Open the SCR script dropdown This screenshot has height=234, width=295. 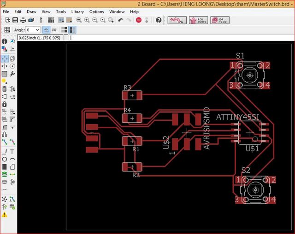[61, 20]
